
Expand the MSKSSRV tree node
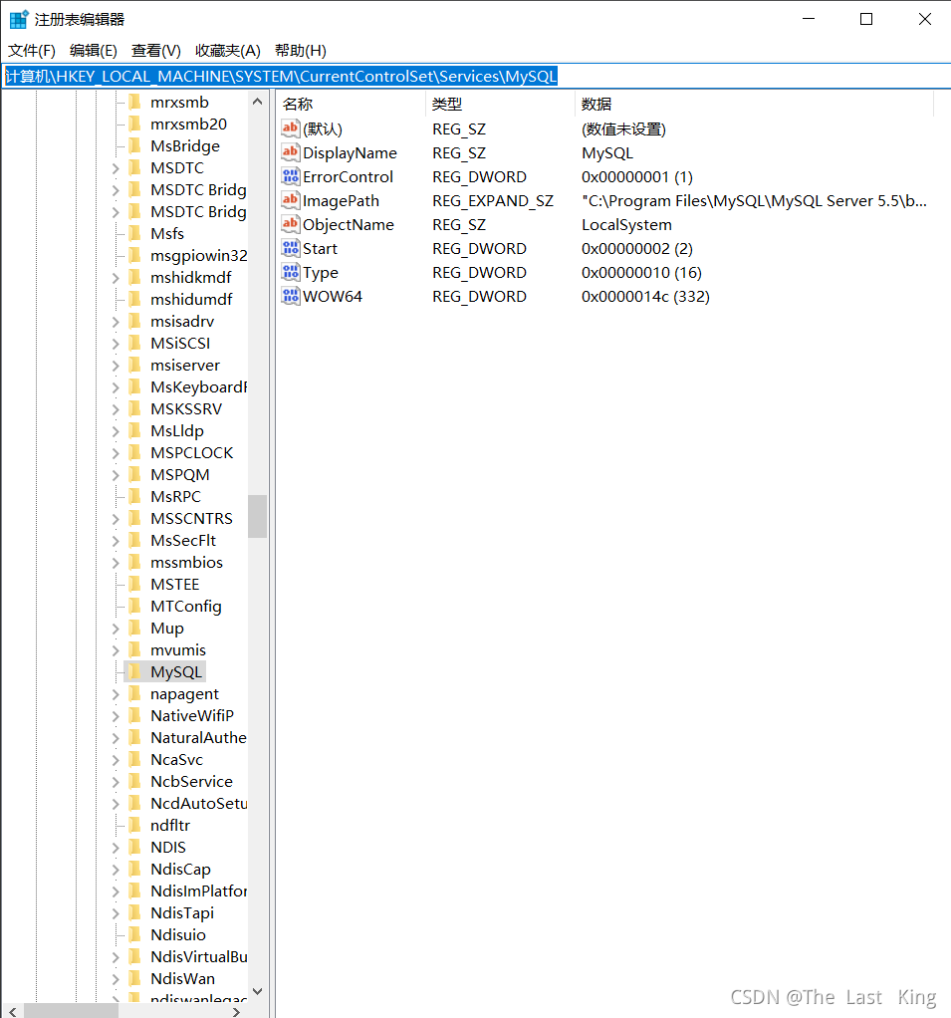(x=116, y=409)
